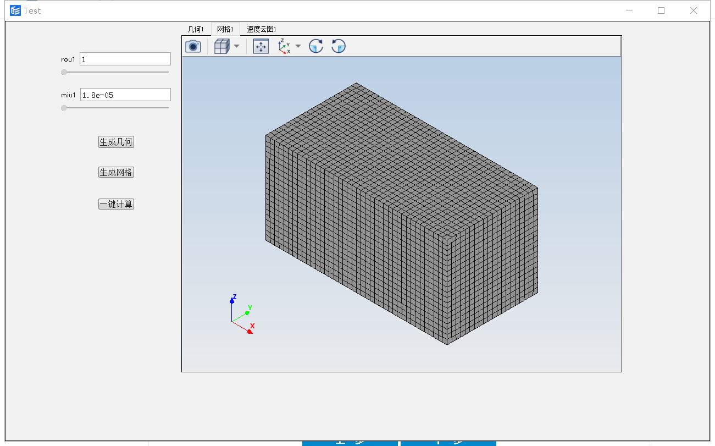Viewport: 715px width, 446px height.
Task: Maximize the Test window
Action: (x=661, y=10)
